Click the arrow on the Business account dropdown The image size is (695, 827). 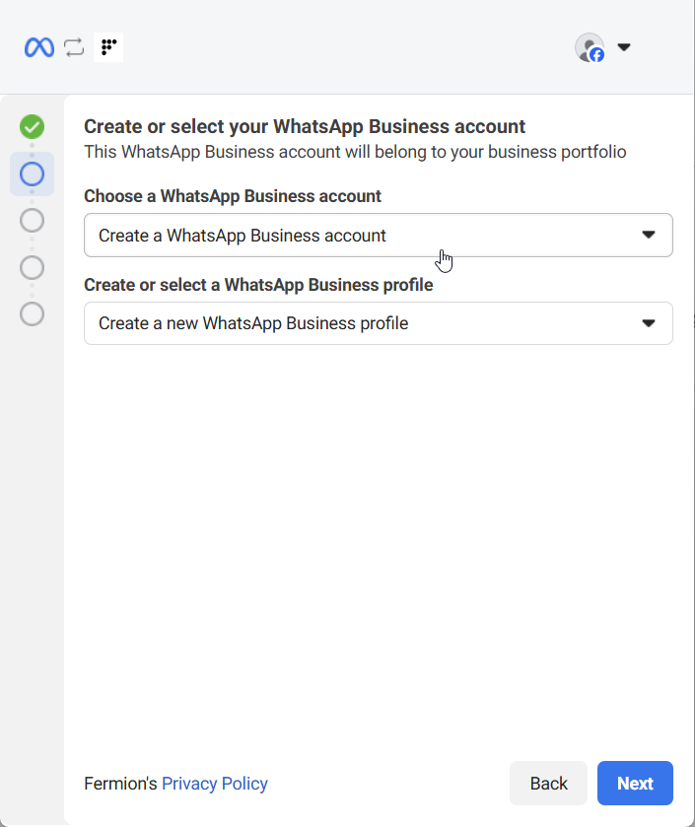[x=649, y=236]
